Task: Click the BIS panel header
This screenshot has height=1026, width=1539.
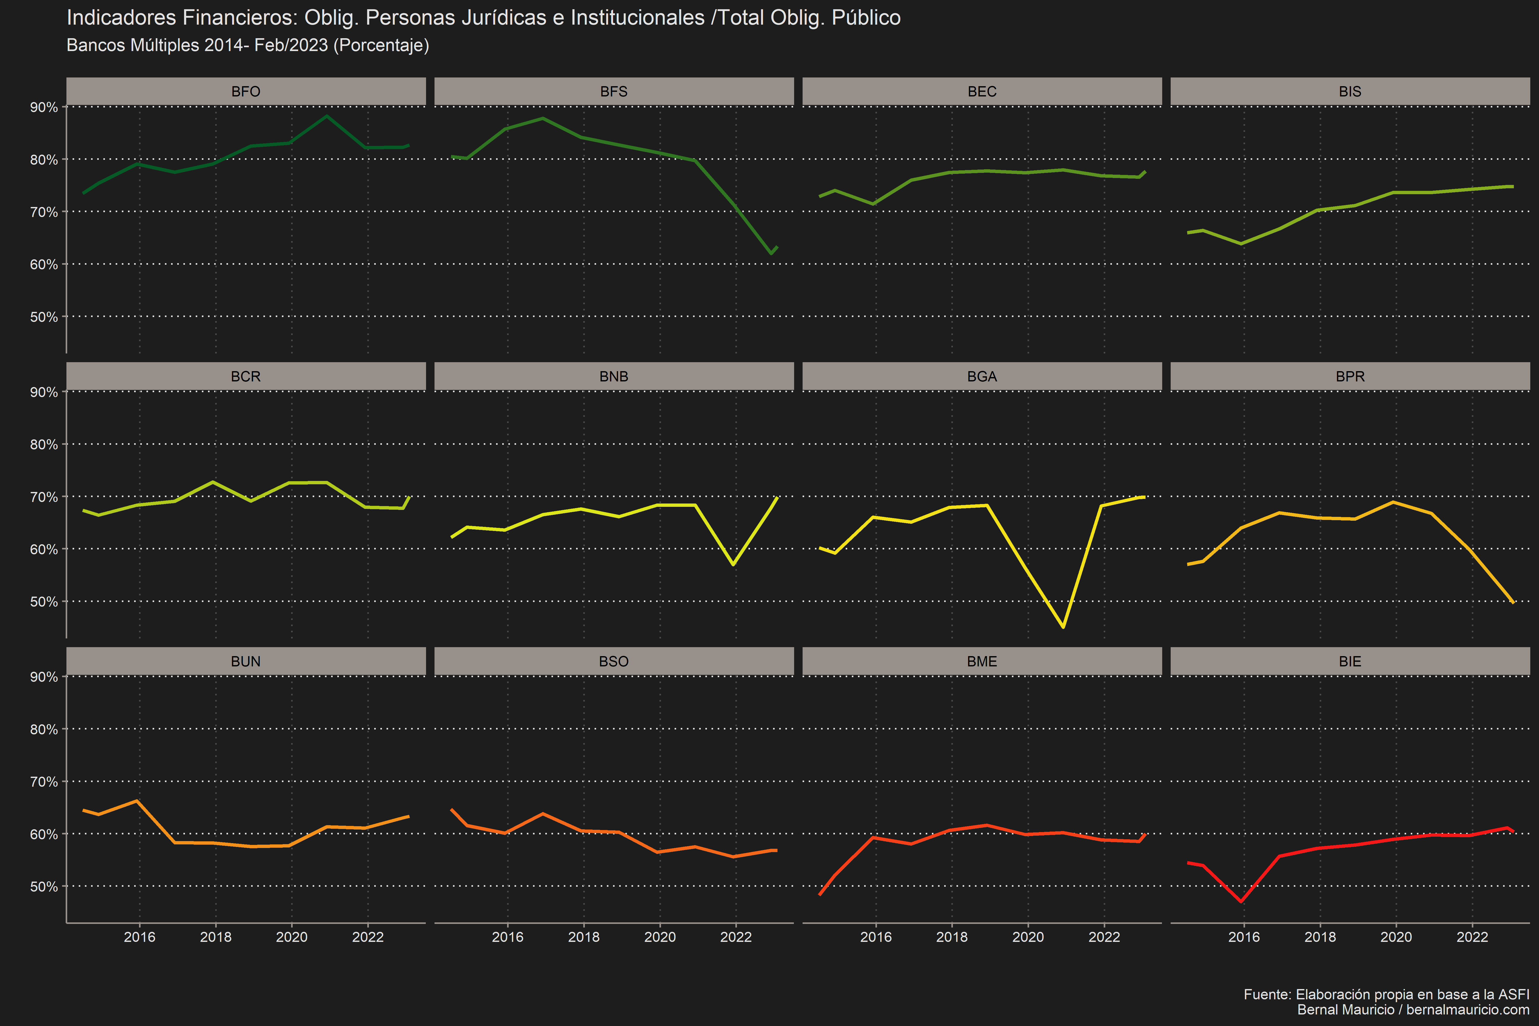Action: 1350,92
